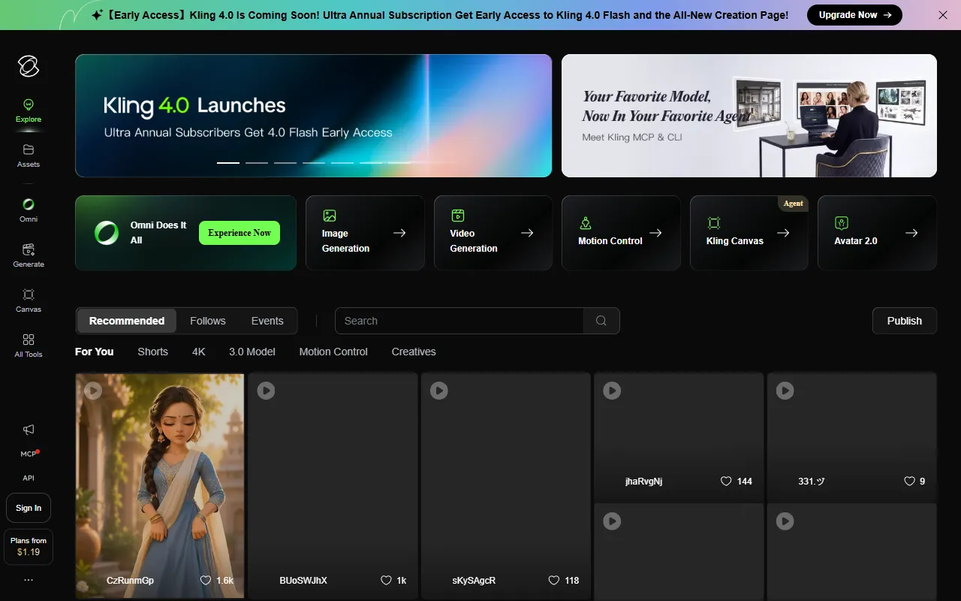Play the jhaRvgNj video

[x=612, y=391]
